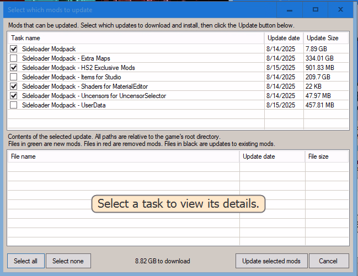Uncheck HS2 Exclusive Mods checkbox
358x276 pixels.
coord(13,68)
